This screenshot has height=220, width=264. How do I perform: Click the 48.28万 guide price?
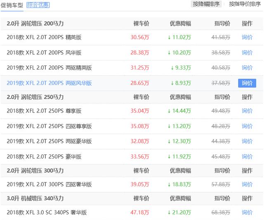coord(221,126)
